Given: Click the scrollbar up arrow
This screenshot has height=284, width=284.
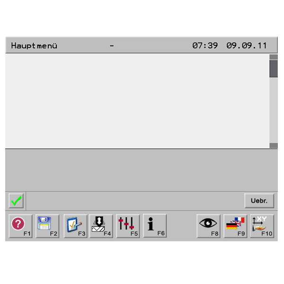Looking at the screenshot, I should click(x=274, y=57).
